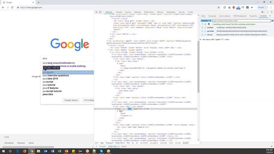Click the ChroPath selector input field
The image size is (274, 154).
tap(241, 21)
